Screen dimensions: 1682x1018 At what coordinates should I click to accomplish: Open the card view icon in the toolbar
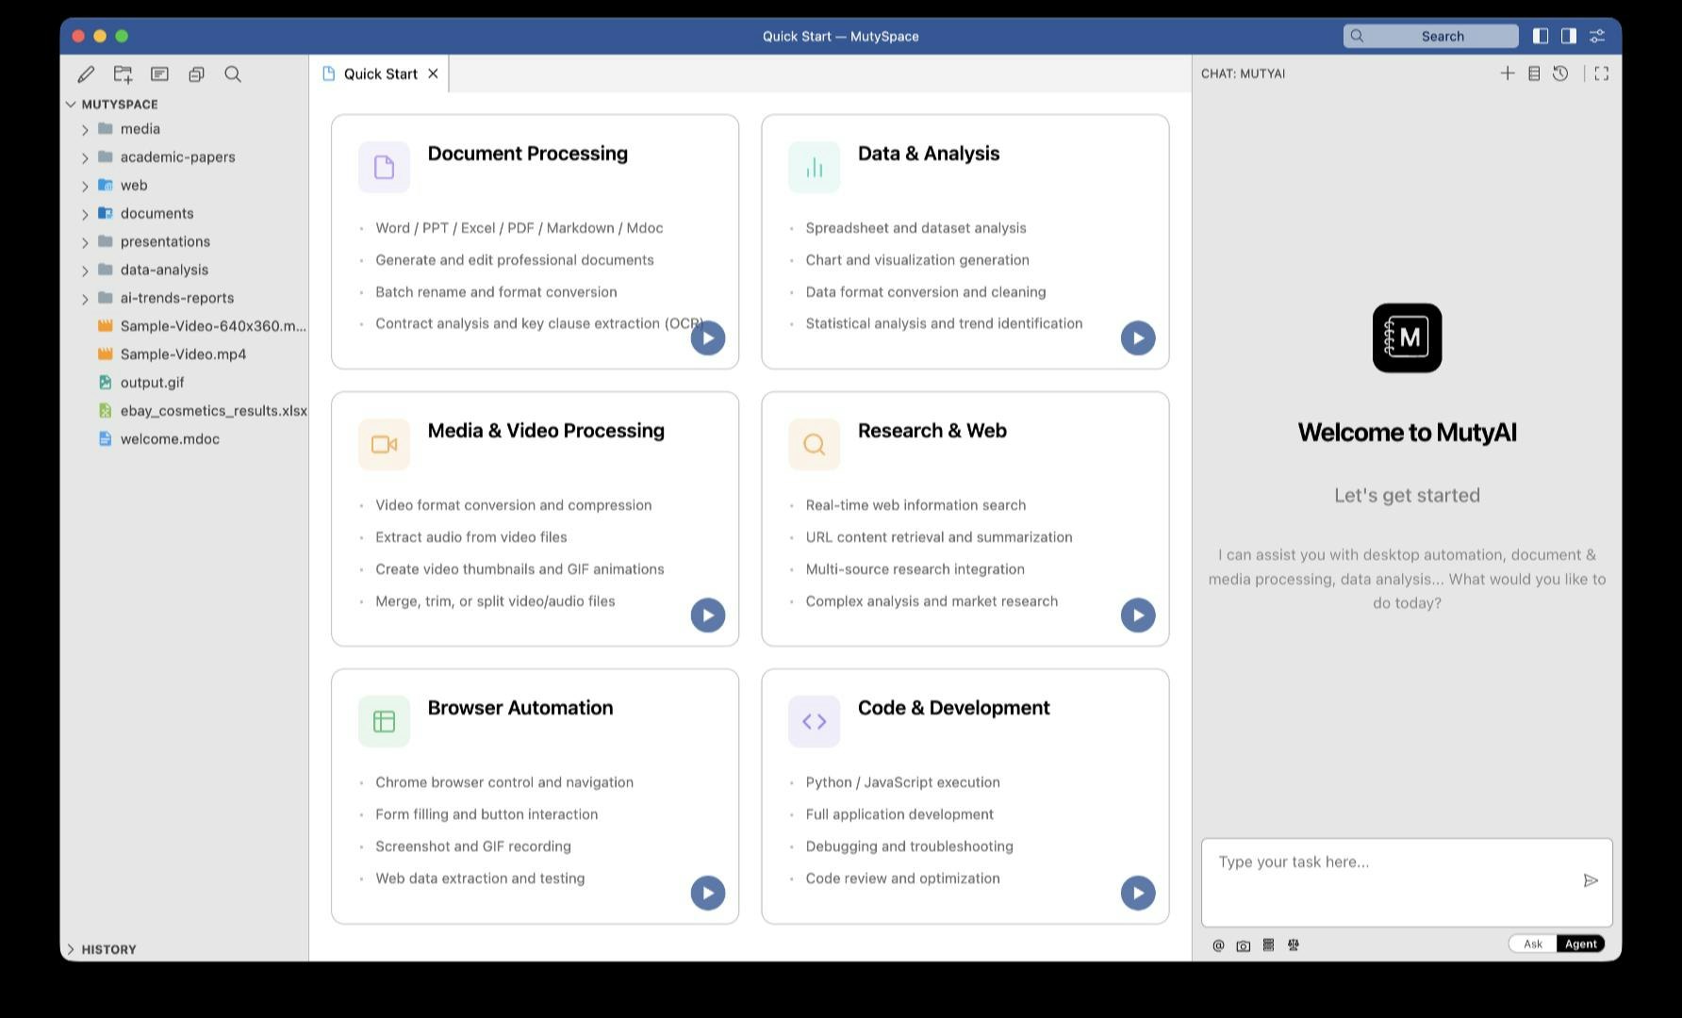[x=159, y=74]
